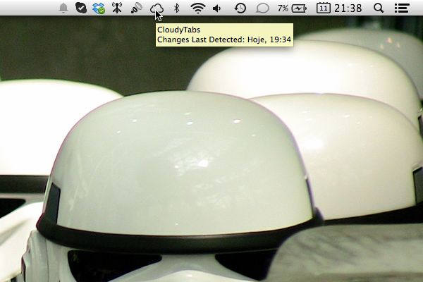Click the antenna tower broadcast icon
The width and height of the screenshot is (423, 282).
point(117,8)
